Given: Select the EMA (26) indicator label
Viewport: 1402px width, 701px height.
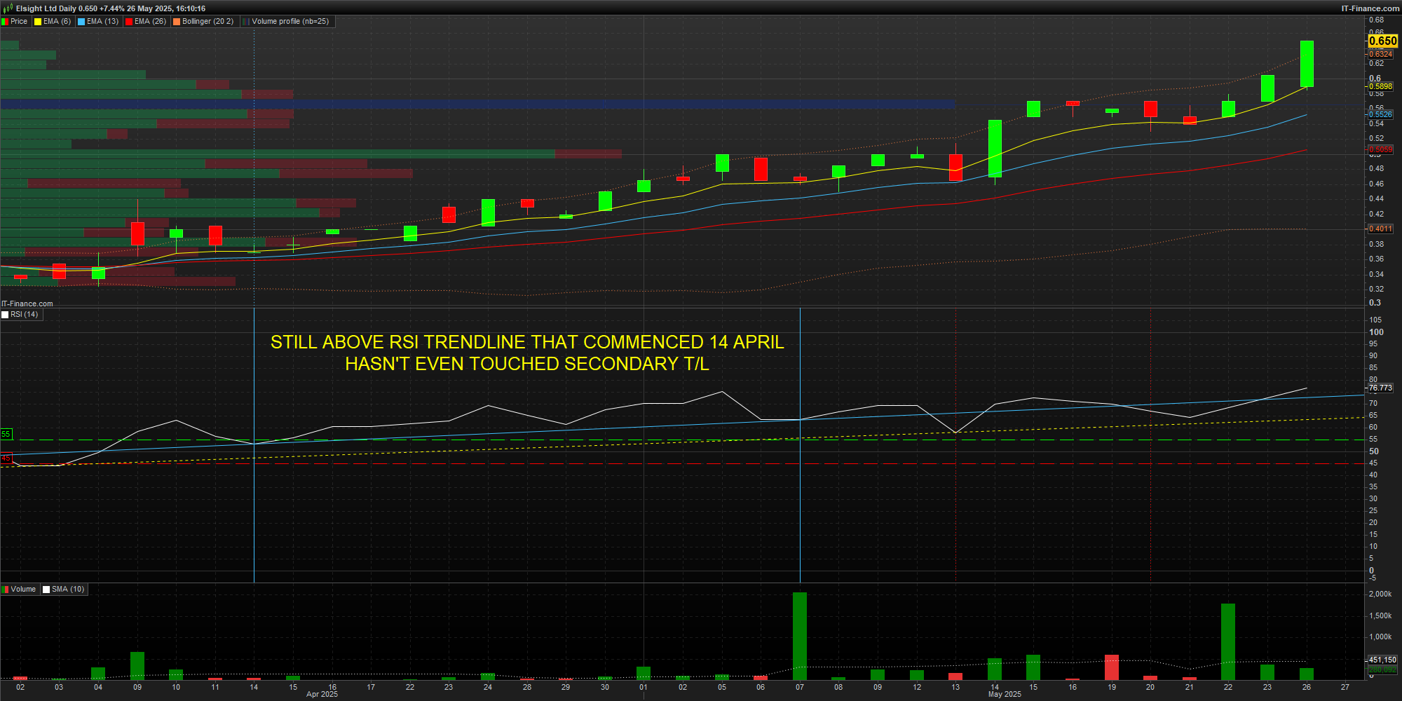Looking at the screenshot, I should pos(150,22).
